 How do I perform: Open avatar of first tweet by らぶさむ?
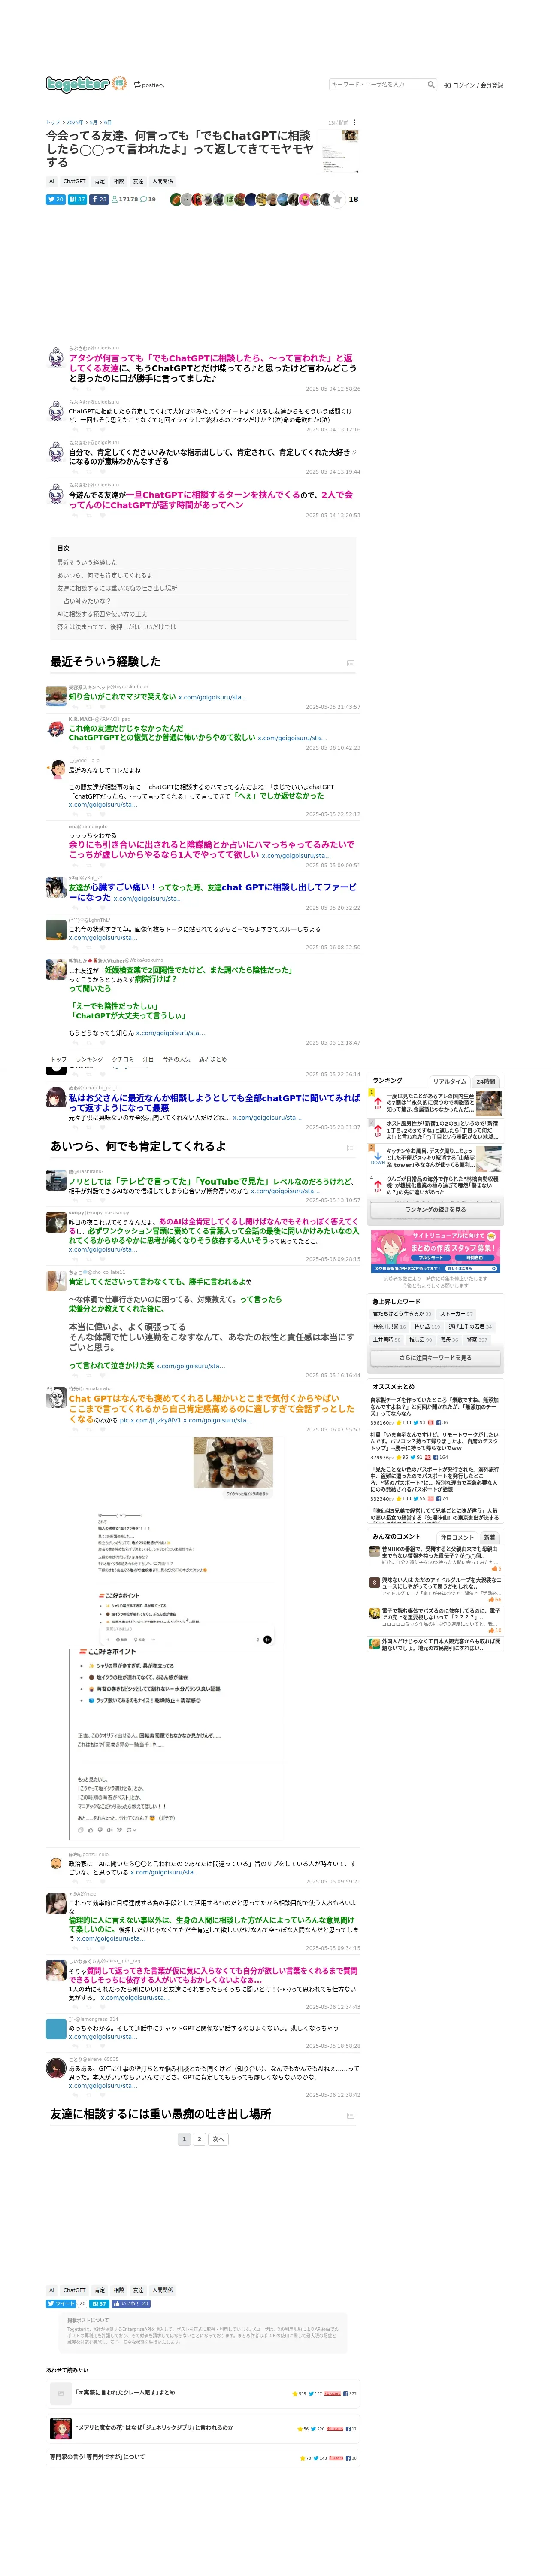(56, 358)
